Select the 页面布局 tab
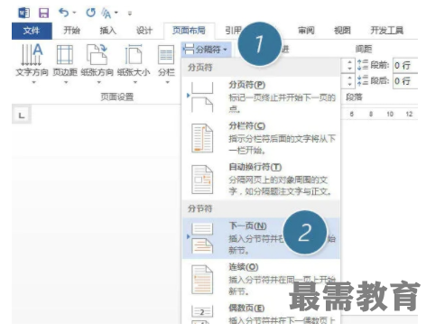 189,31
